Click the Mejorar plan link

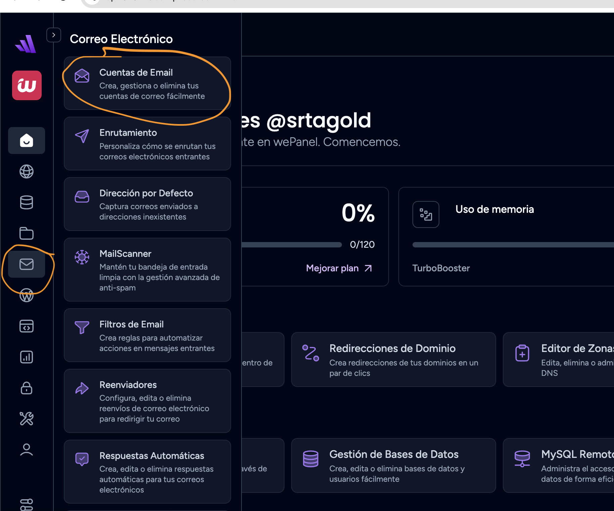click(339, 268)
